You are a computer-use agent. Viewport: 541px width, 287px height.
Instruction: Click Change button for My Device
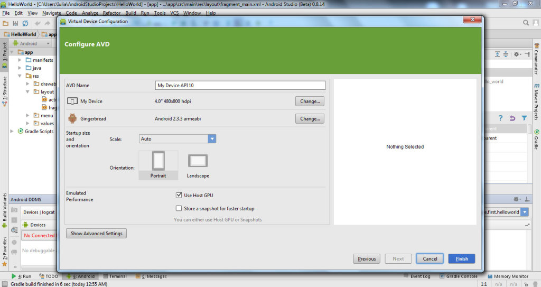coord(310,101)
